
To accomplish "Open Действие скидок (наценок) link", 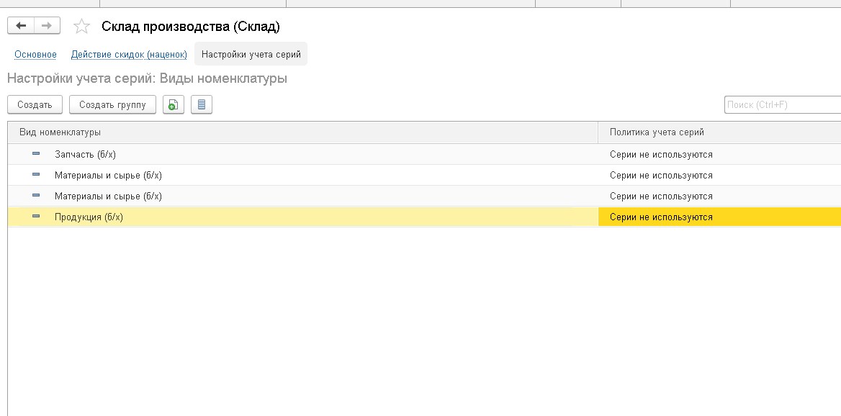I will tap(130, 54).
